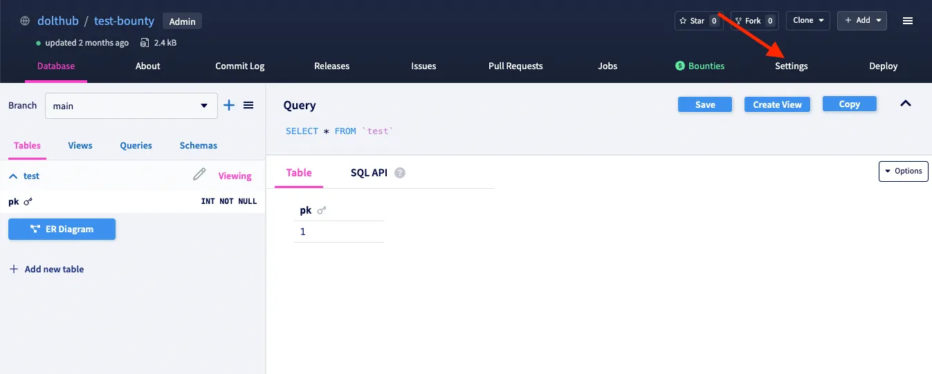Collapse the test table schema
Image resolution: width=932 pixels, height=374 pixels.
[x=13, y=176]
